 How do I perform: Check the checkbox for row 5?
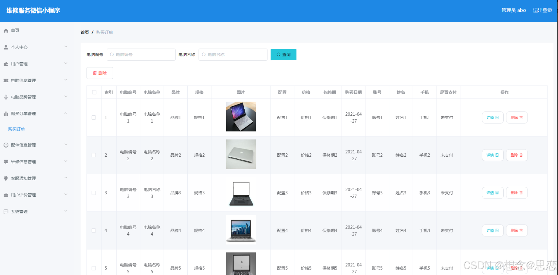pyautogui.click(x=94, y=268)
